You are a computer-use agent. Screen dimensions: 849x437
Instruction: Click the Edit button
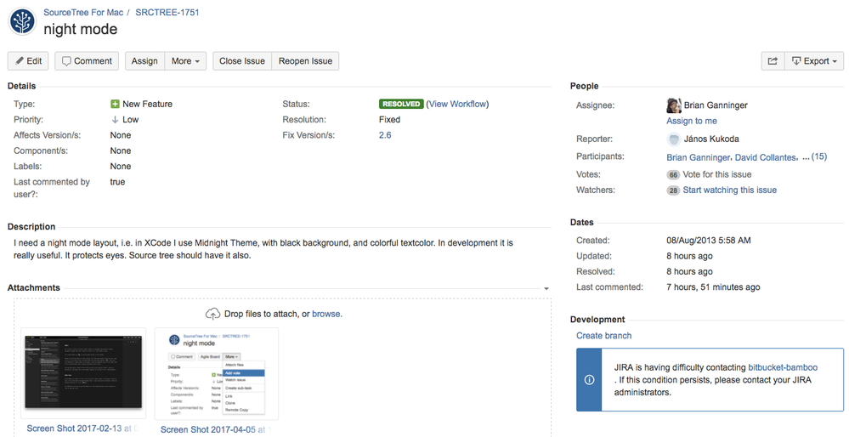click(x=28, y=61)
